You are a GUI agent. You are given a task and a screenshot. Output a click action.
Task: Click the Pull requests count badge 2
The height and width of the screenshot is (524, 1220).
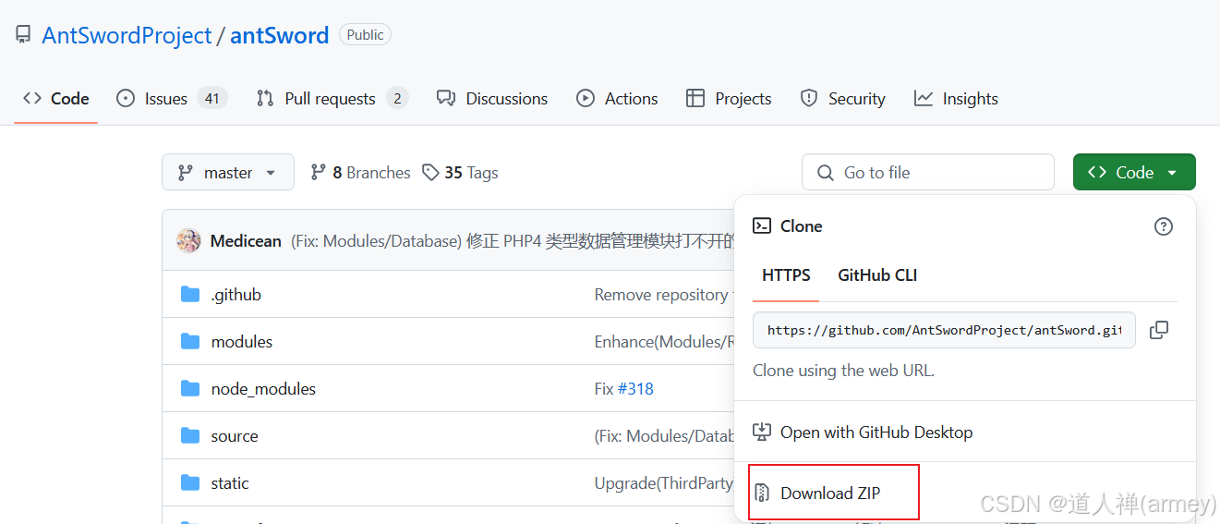point(397,98)
